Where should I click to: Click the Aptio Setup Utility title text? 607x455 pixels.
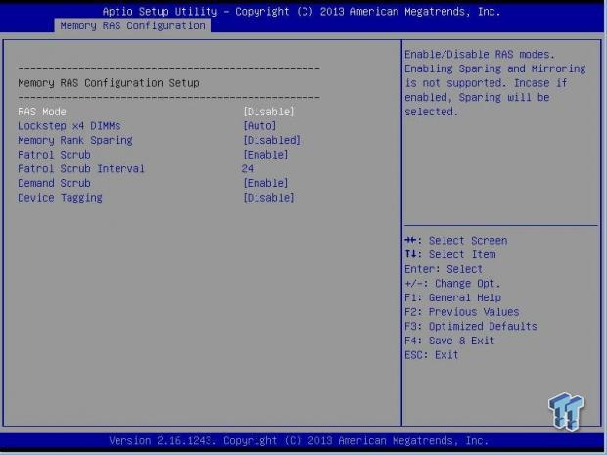click(302, 12)
